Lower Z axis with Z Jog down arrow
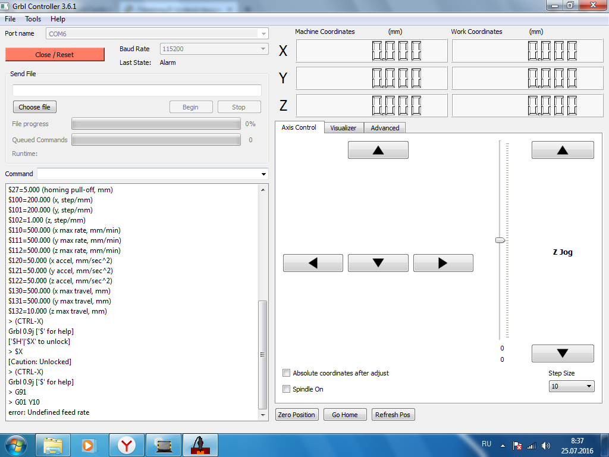This screenshot has height=457, width=609. coord(563,353)
